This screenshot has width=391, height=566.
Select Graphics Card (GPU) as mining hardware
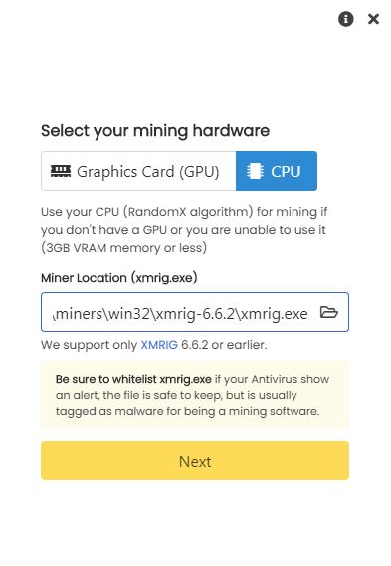click(x=138, y=171)
